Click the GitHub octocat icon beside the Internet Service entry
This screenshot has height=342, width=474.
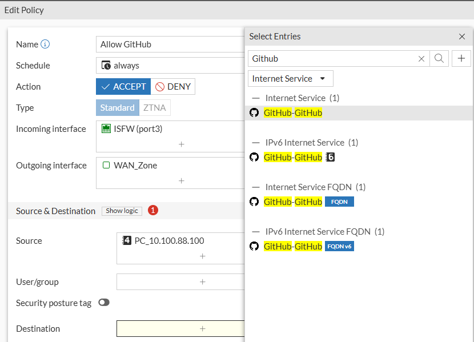[x=254, y=112]
